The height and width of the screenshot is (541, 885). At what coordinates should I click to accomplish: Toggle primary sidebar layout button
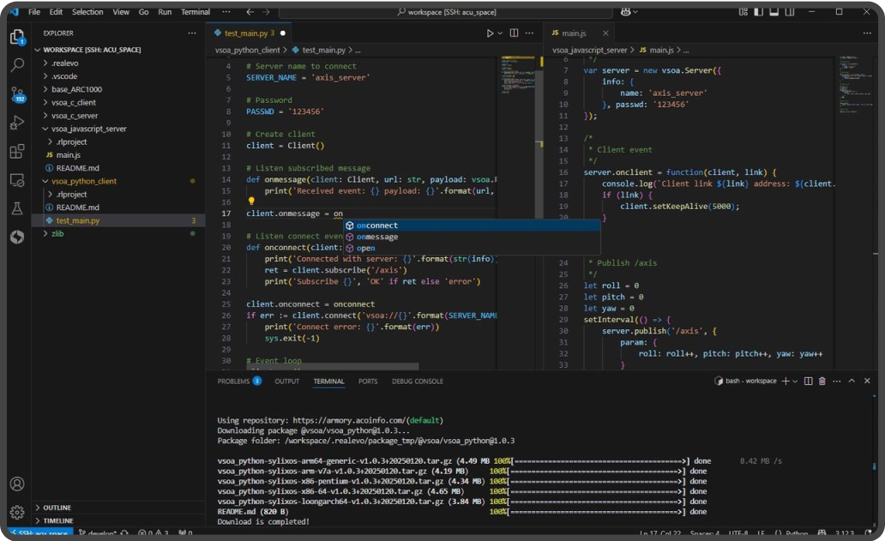(x=759, y=12)
